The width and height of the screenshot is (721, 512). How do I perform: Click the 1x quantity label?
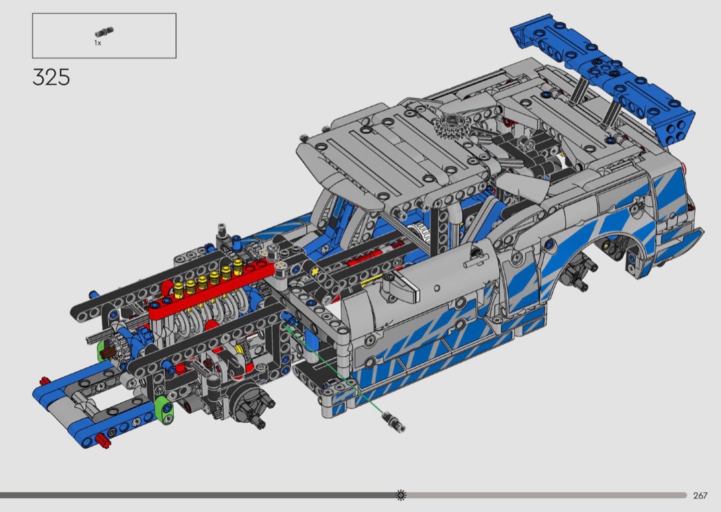pyautogui.click(x=98, y=43)
